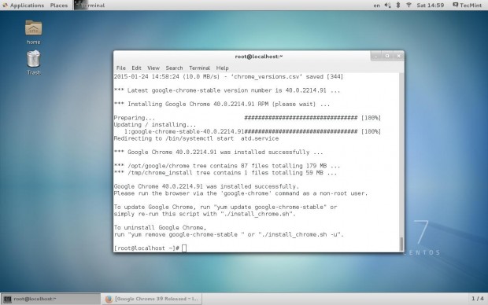This screenshot has height=305, width=488.
Task: Close the root@localhost terminal window
Action: click(398, 57)
